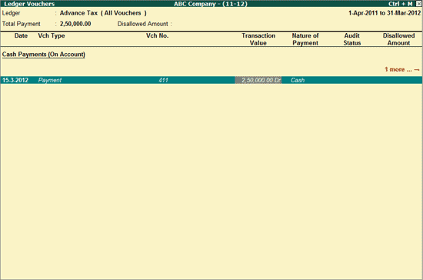Viewport: 423px width, 280px height.
Task: Click the Disallowed Amount column header
Action: click(398, 39)
